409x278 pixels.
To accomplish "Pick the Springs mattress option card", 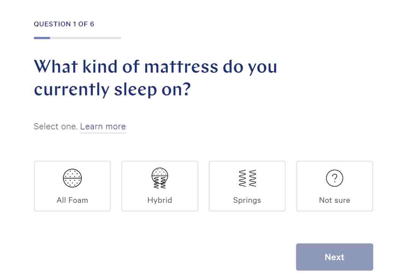I will pyautogui.click(x=247, y=186).
